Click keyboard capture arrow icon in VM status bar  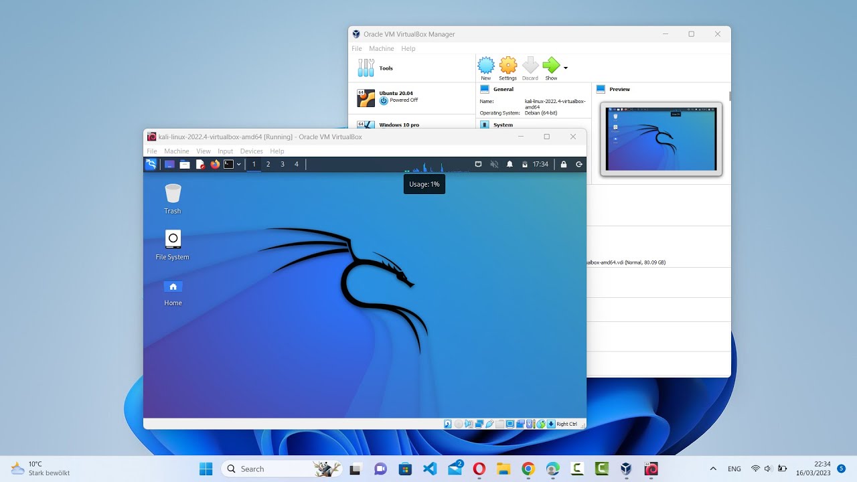tap(550, 424)
